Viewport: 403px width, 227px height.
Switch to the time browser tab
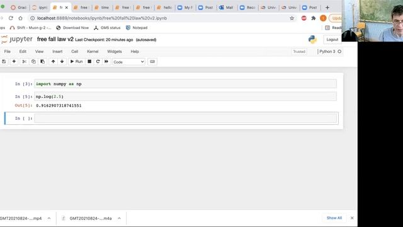[102, 8]
